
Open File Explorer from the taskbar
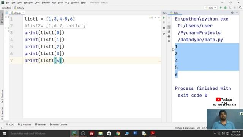pyautogui.click(x=100, y=134)
